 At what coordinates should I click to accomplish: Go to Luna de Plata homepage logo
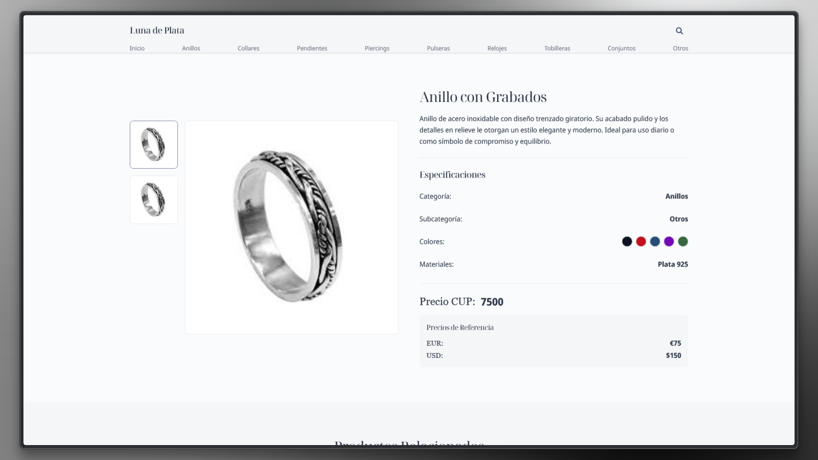[x=157, y=30]
